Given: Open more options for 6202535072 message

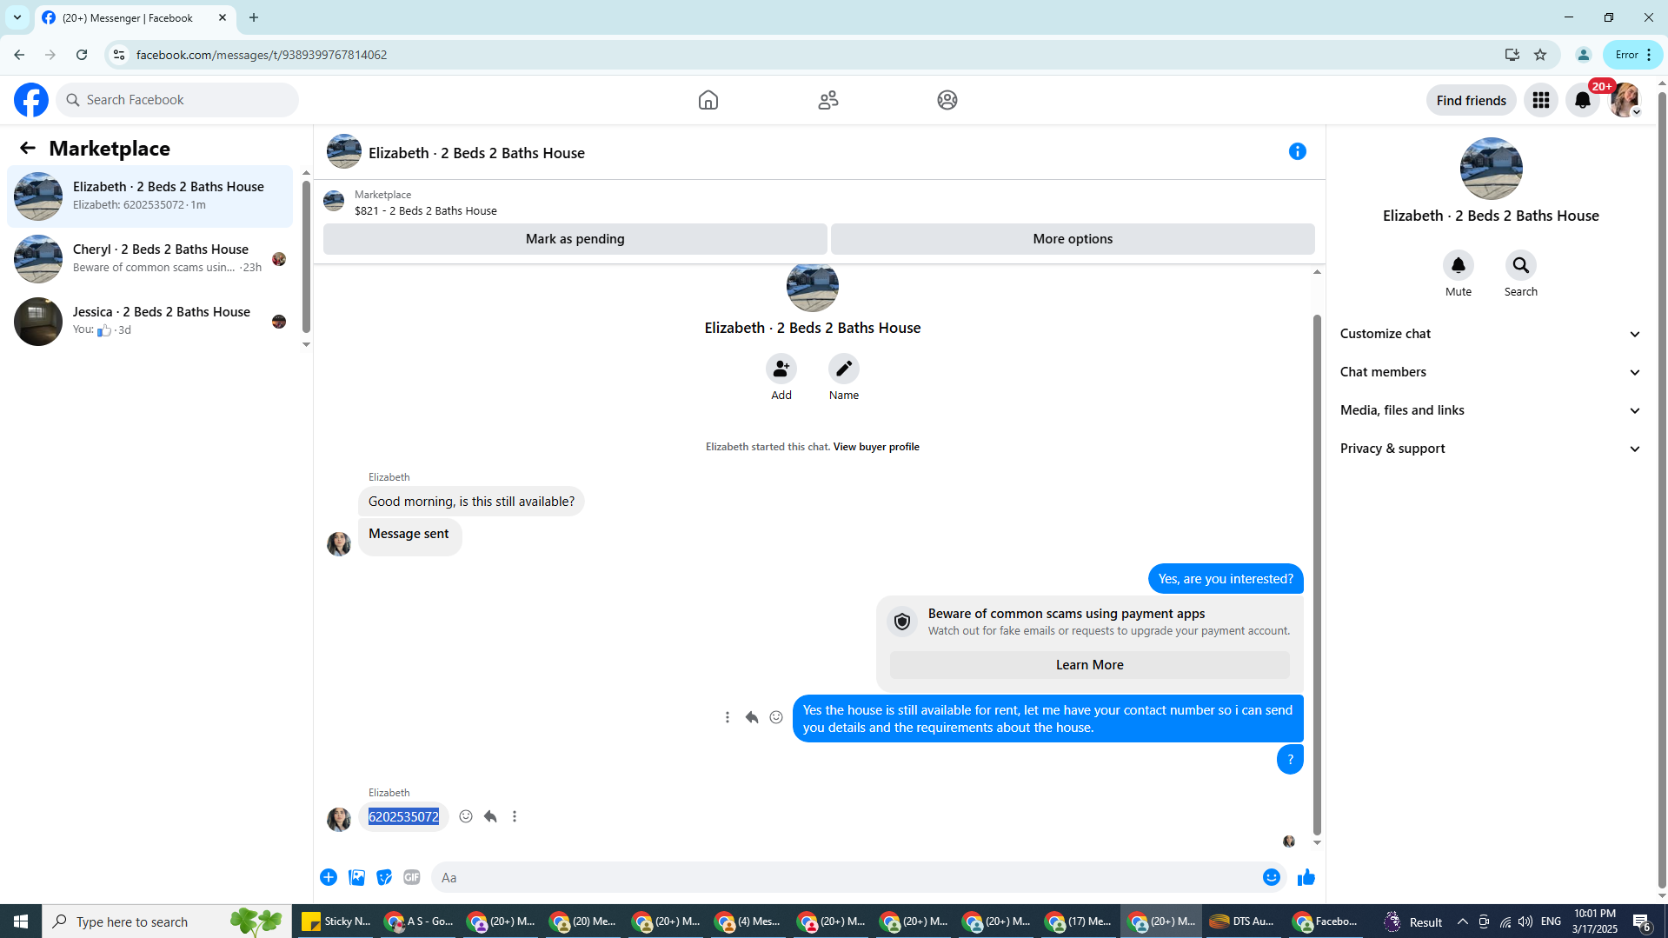Looking at the screenshot, I should coord(515,817).
